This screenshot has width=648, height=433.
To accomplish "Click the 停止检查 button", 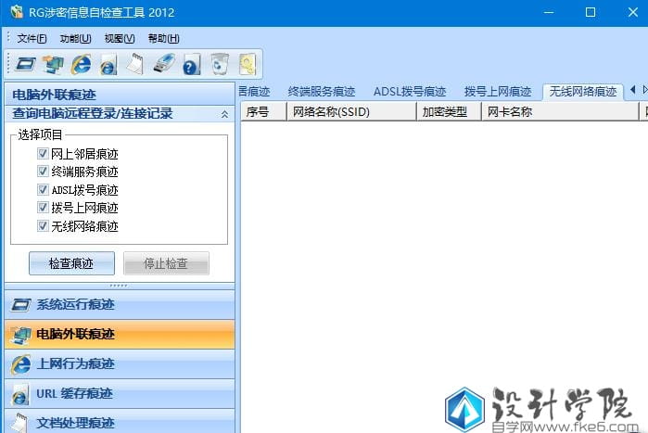I will tap(166, 263).
